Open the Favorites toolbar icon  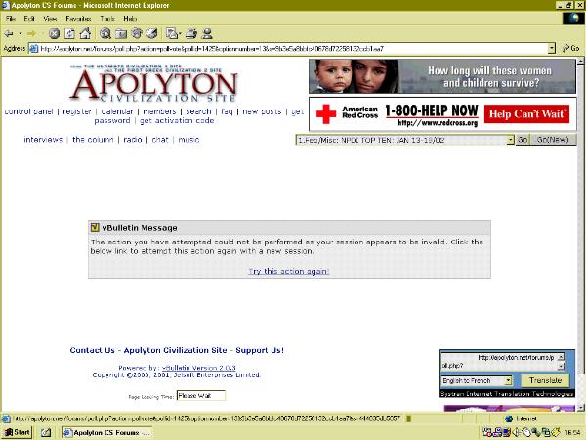coord(121,34)
